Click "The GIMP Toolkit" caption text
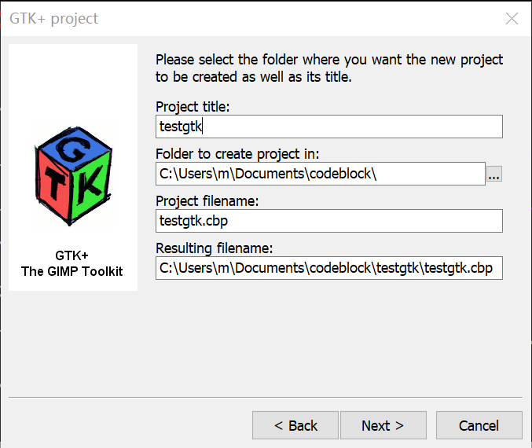The height and width of the screenshot is (448, 532). (72, 271)
